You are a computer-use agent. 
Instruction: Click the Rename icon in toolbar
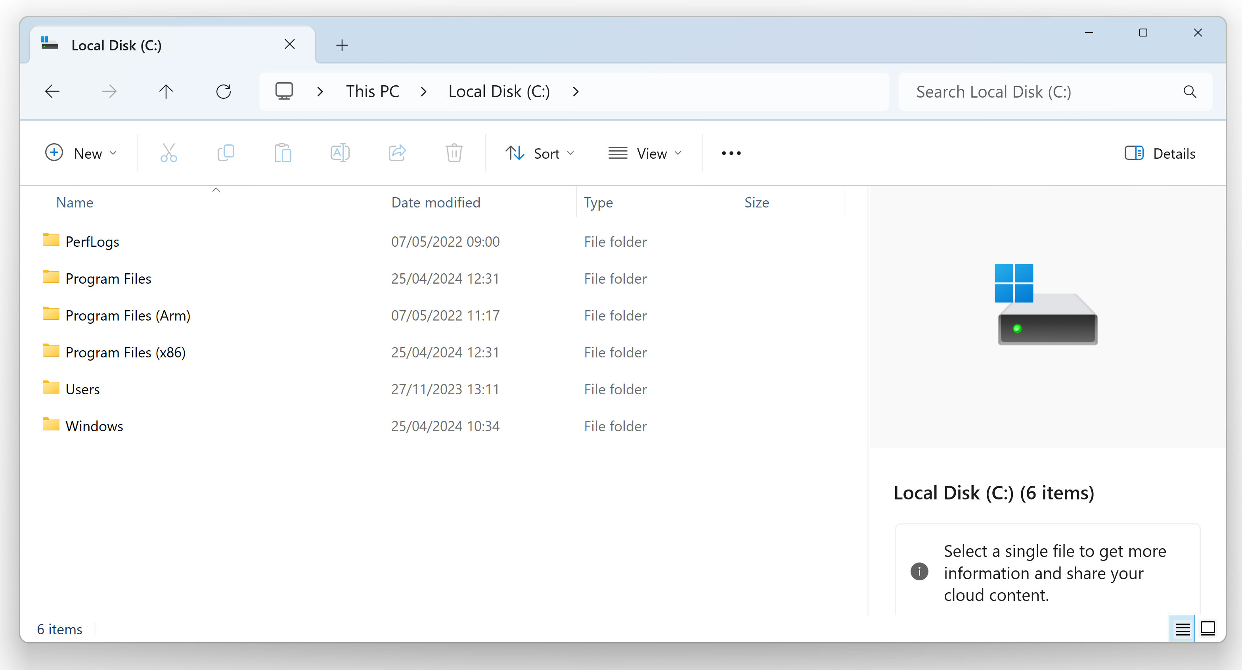(x=340, y=153)
